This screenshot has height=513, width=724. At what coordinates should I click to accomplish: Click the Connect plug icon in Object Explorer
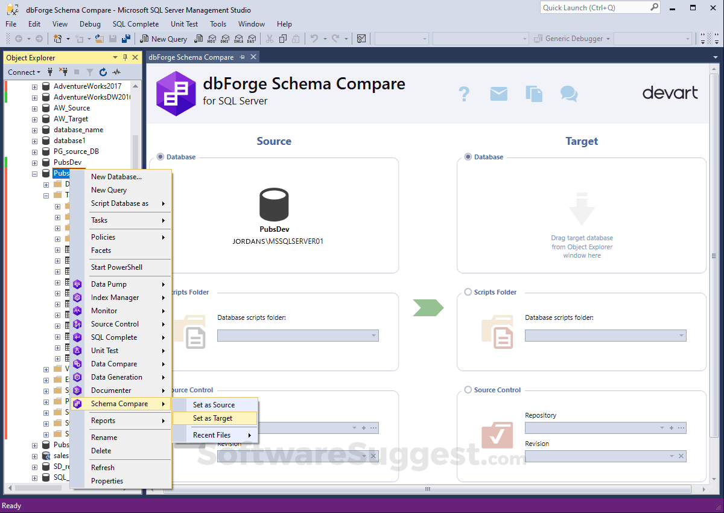pyautogui.click(x=50, y=72)
